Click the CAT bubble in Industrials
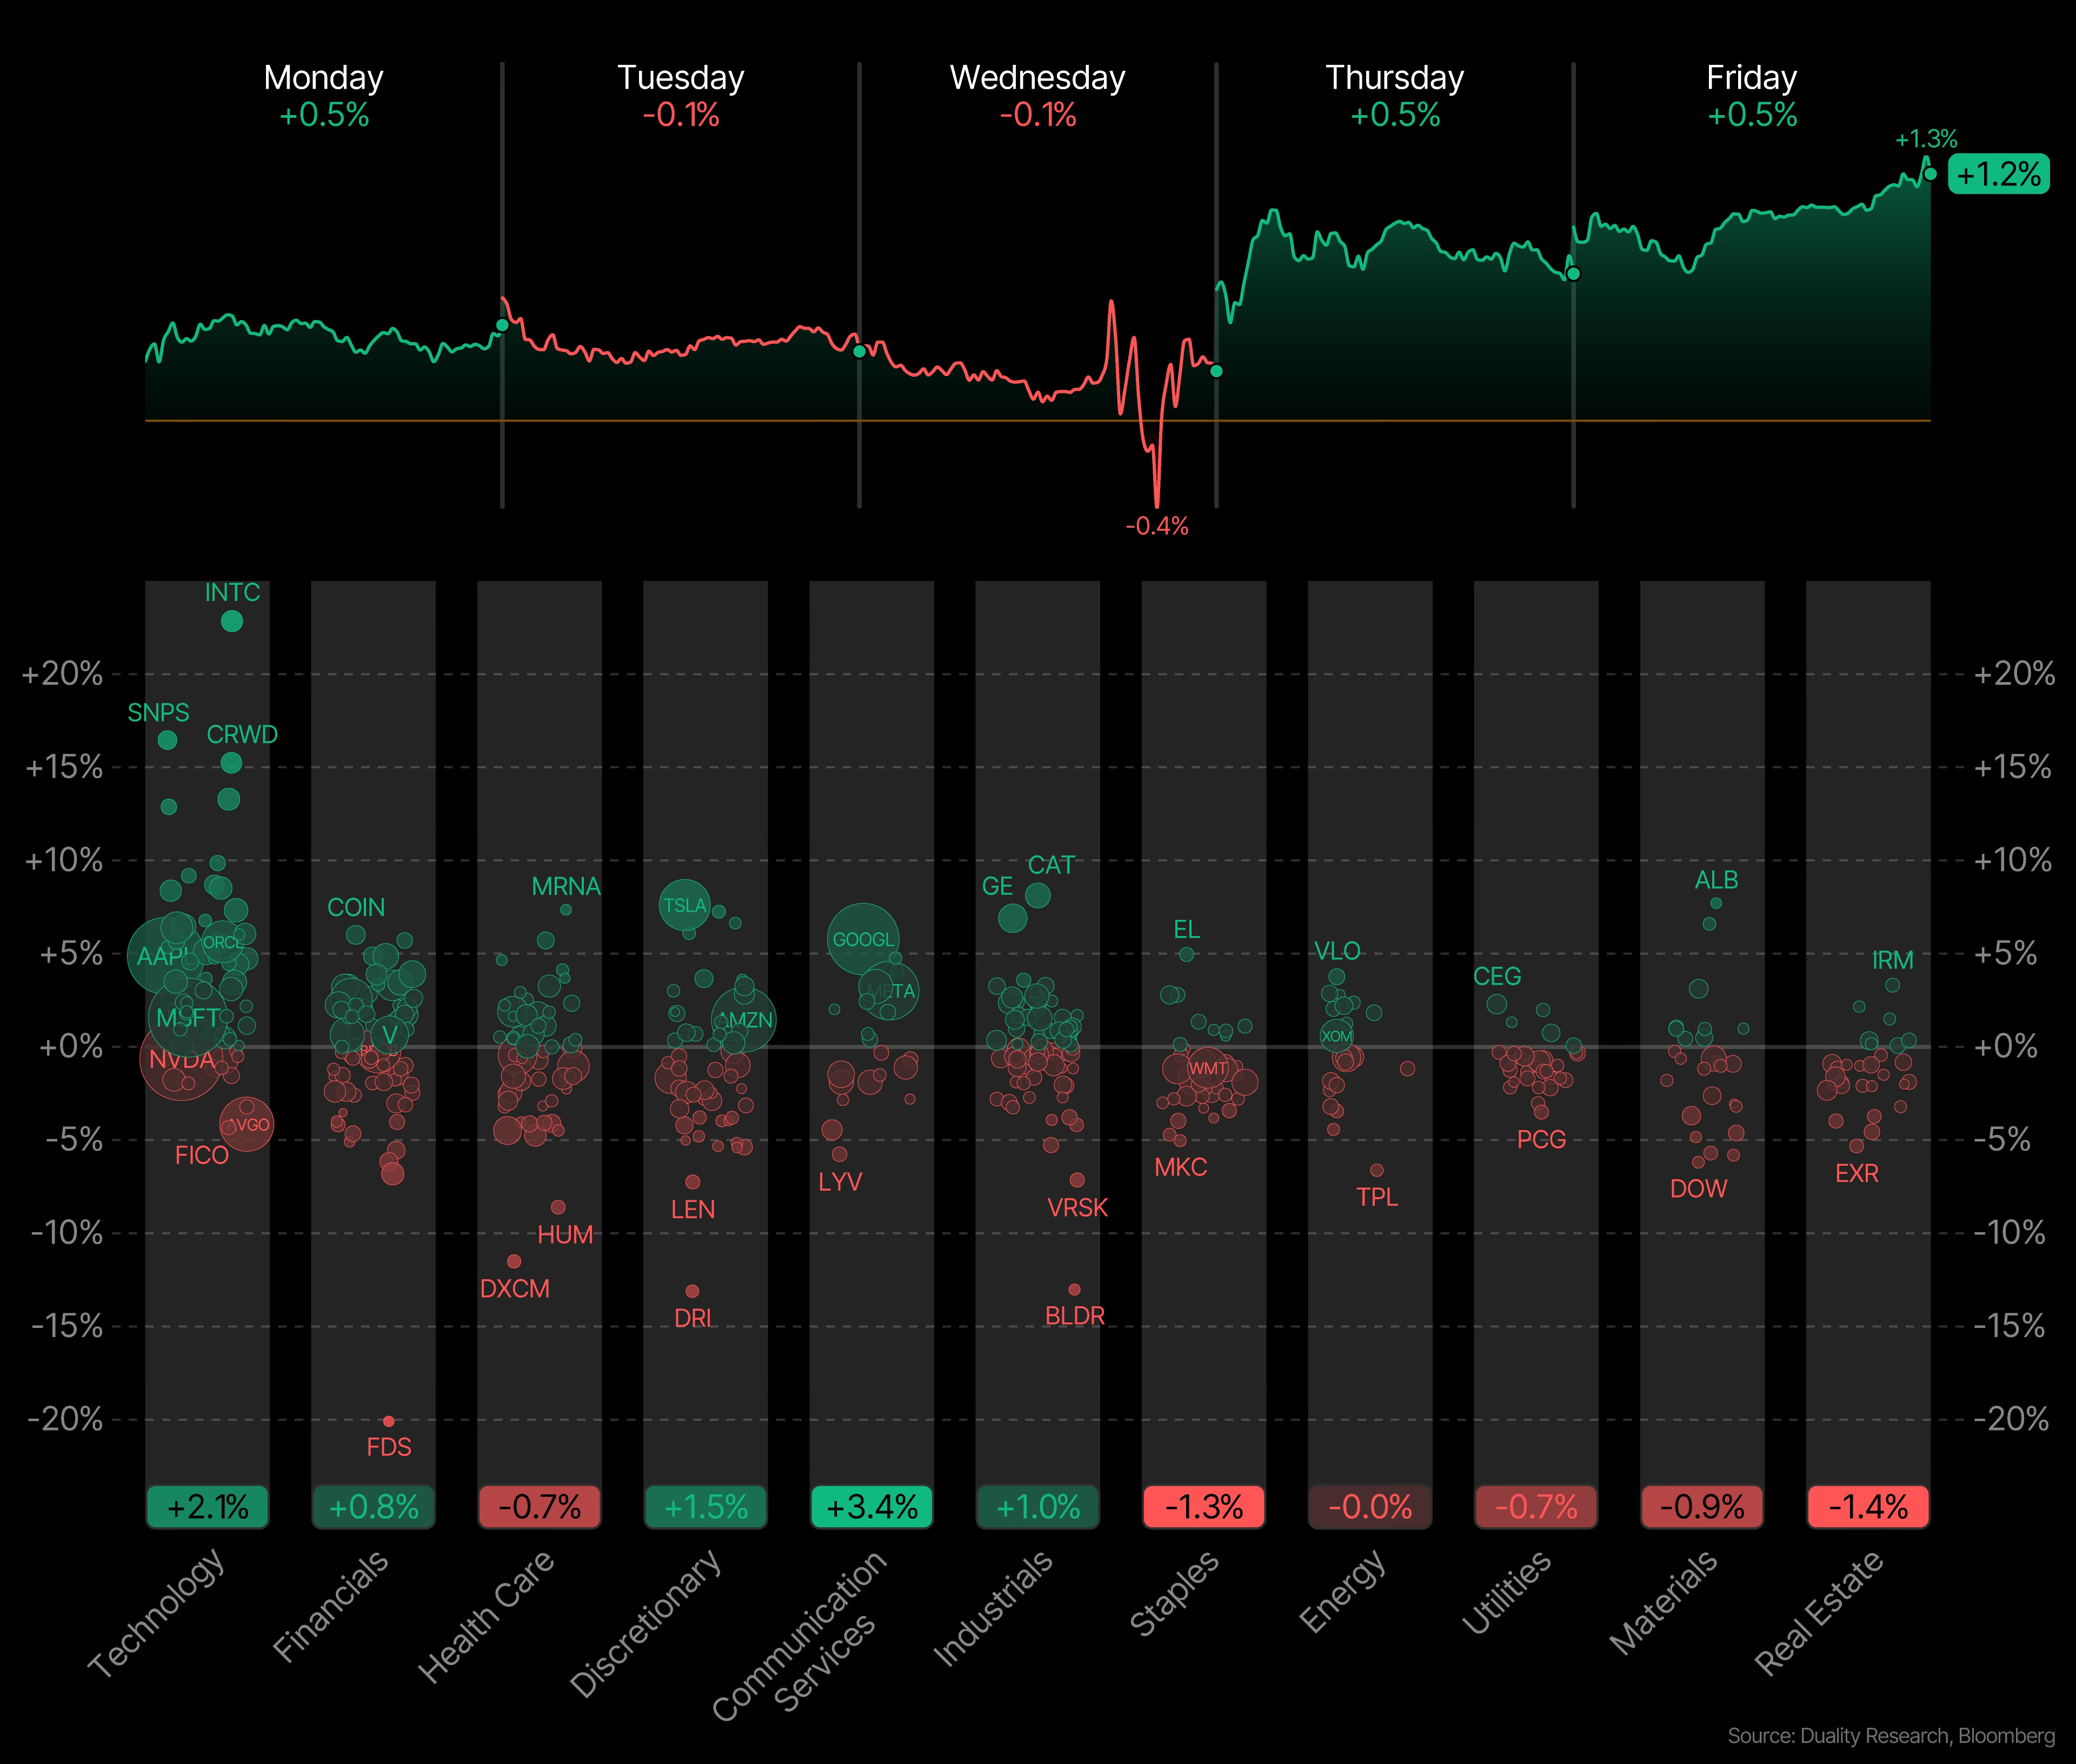This screenshot has width=2076, height=1764. pyautogui.click(x=1037, y=895)
